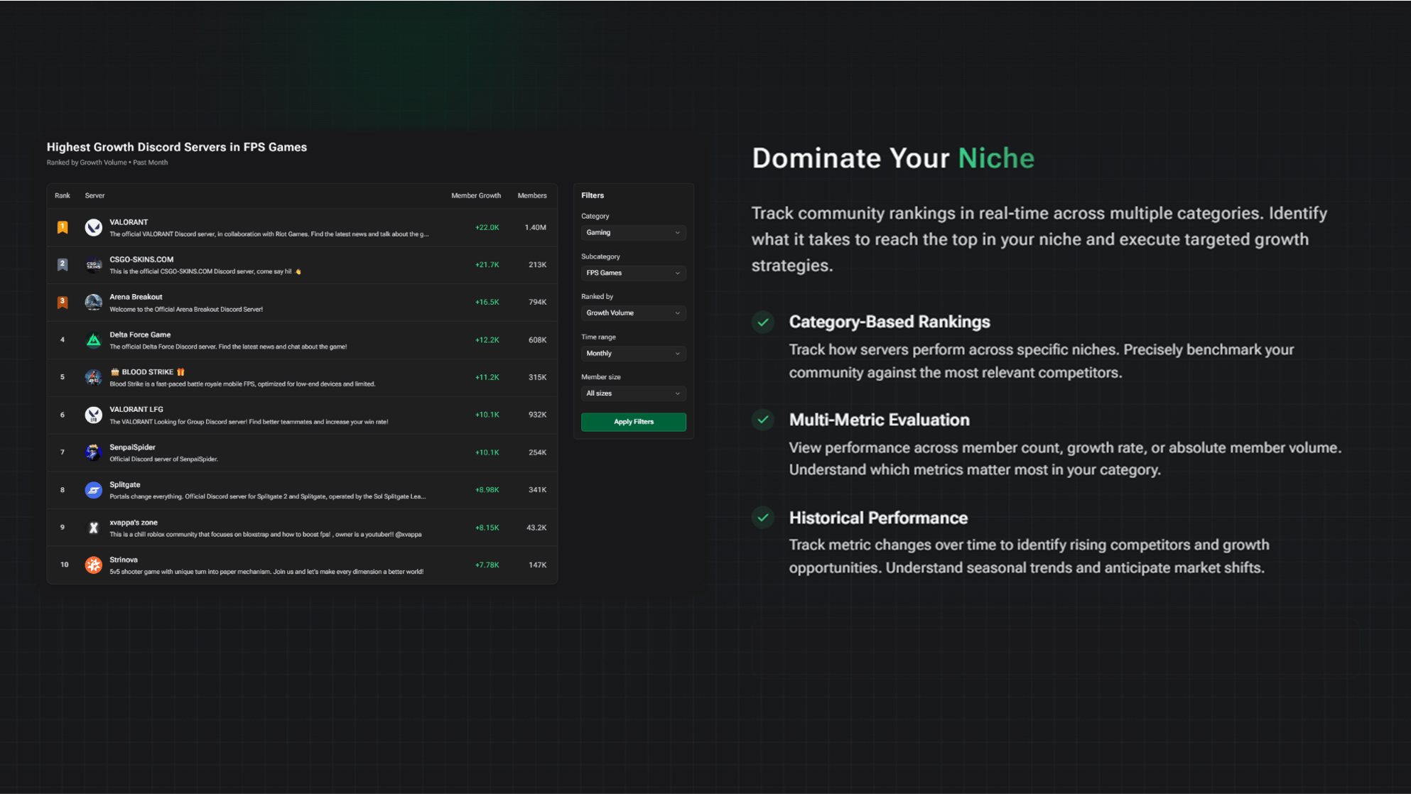The width and height of the screenshot is (1411, 794).
Task: Click the Strinova orange server icon
Action: click(x=93, y=565)
